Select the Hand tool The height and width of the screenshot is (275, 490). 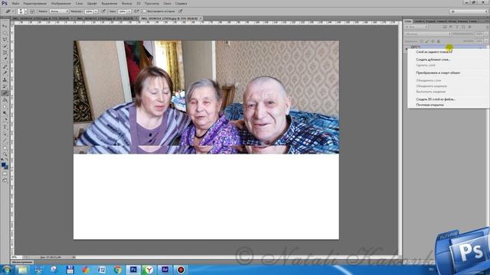point(5,147)
